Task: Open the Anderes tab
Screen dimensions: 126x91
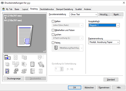Action: pos(87,9)
